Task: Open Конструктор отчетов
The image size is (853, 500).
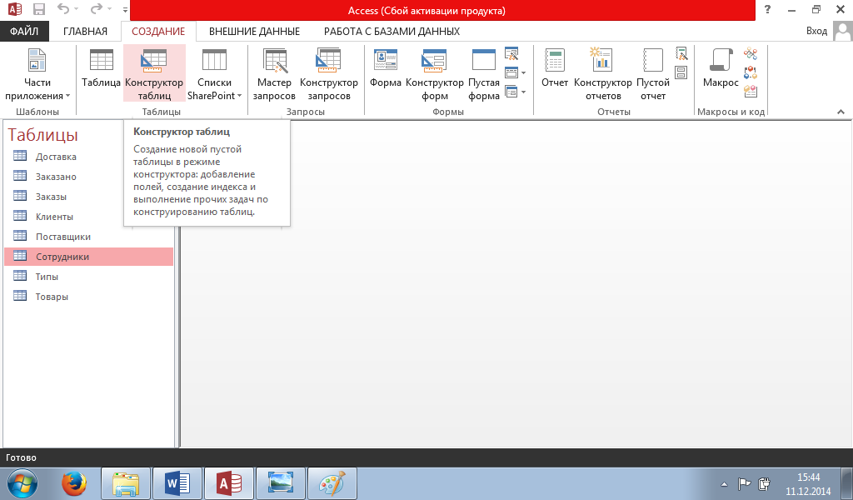Action: pyautogui.click(x=603, y=74)
